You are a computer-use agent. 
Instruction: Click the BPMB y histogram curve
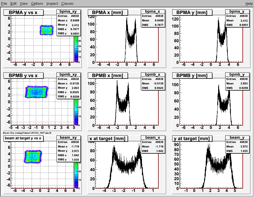click(224, 105)
